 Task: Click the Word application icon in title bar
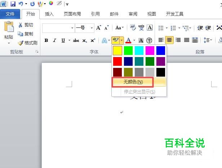(x=3, y=4)
